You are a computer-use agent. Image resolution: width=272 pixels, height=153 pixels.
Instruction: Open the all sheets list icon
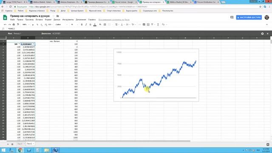(12, 144)
